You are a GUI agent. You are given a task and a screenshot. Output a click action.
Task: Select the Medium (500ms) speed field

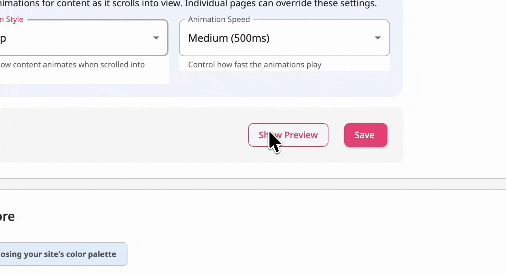284,38
